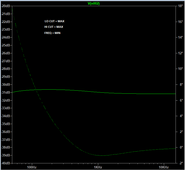Click the 18° phase axis label
This screenshot has height=170, width=185.
(180, 6)
